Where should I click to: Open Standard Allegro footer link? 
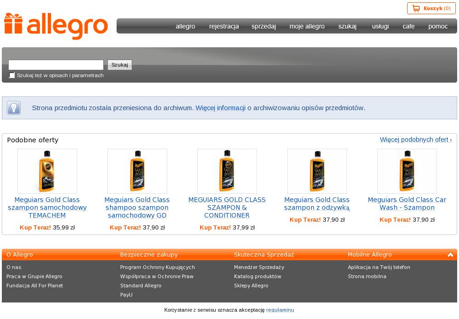click(140, 285)
